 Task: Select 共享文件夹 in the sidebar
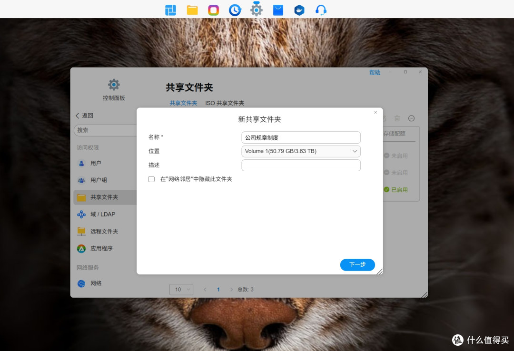click(105, 197)
